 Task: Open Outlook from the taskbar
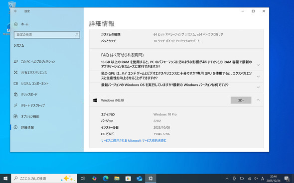pos(140,179)
